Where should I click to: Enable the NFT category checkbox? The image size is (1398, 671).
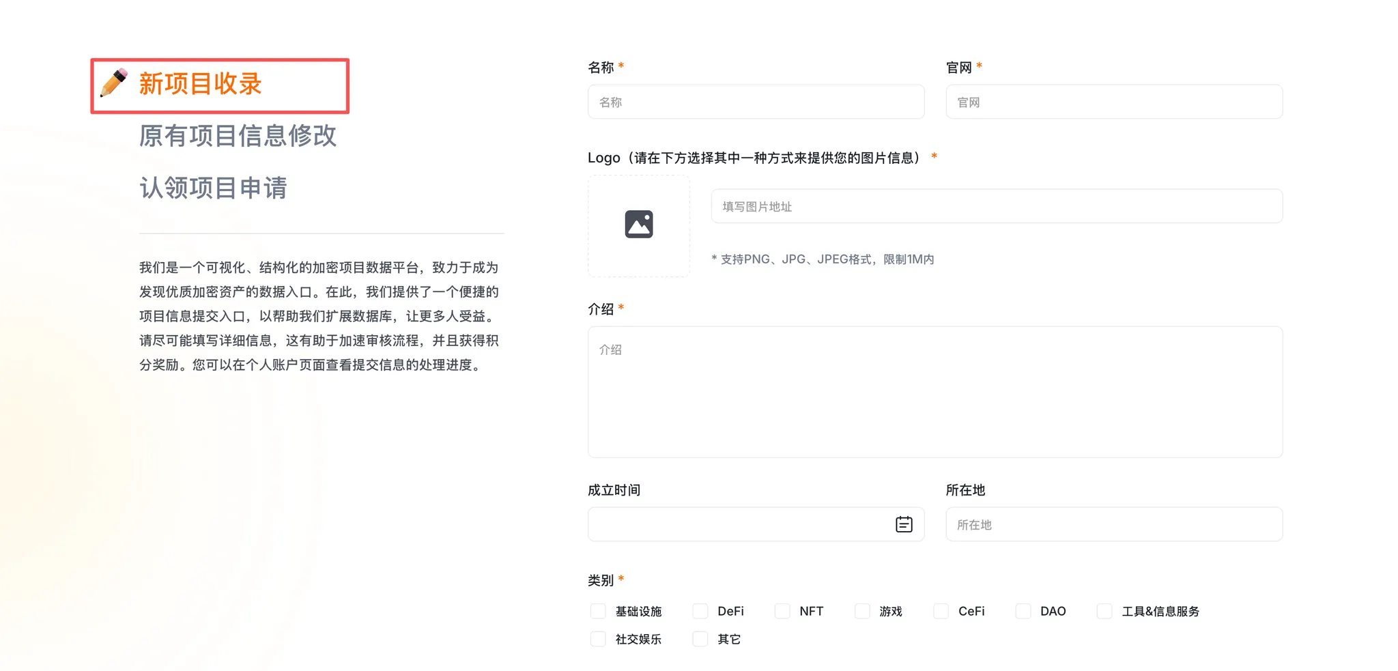tap(782, 611)
